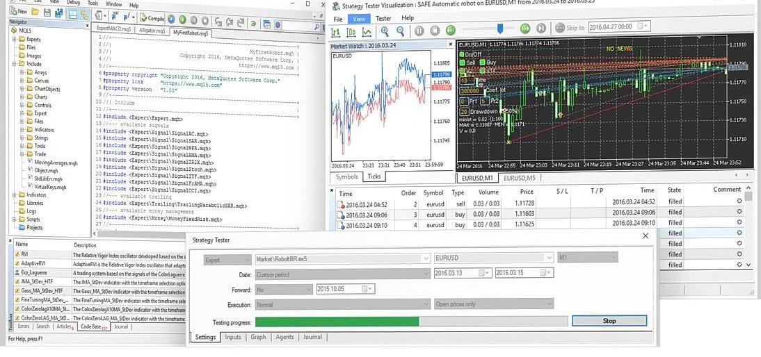Viewport: 761px width, 357px height.
Task: Open the Code Base tab in Toolbox
Action: click(93, 327)
